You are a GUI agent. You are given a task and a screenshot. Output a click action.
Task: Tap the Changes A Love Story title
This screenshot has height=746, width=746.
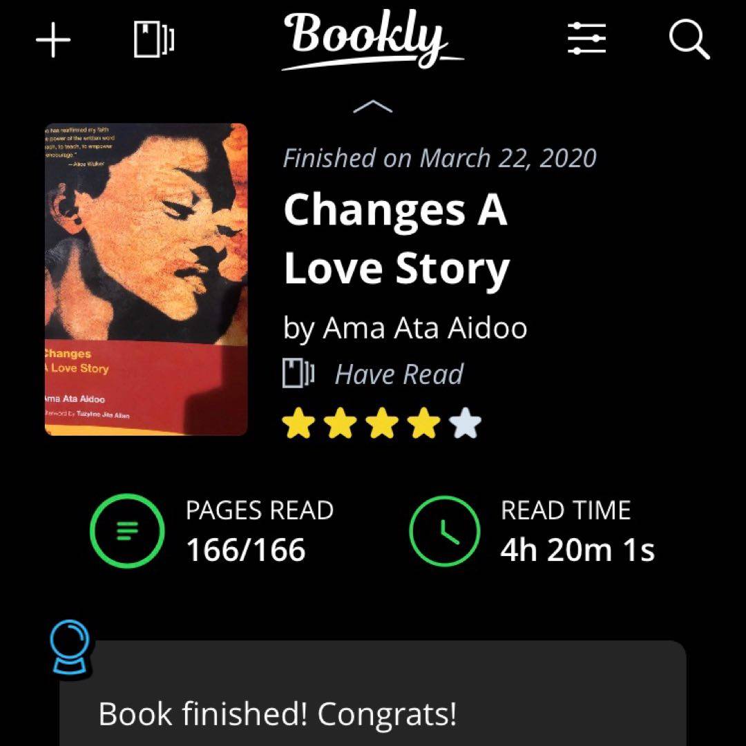(396, 238)
